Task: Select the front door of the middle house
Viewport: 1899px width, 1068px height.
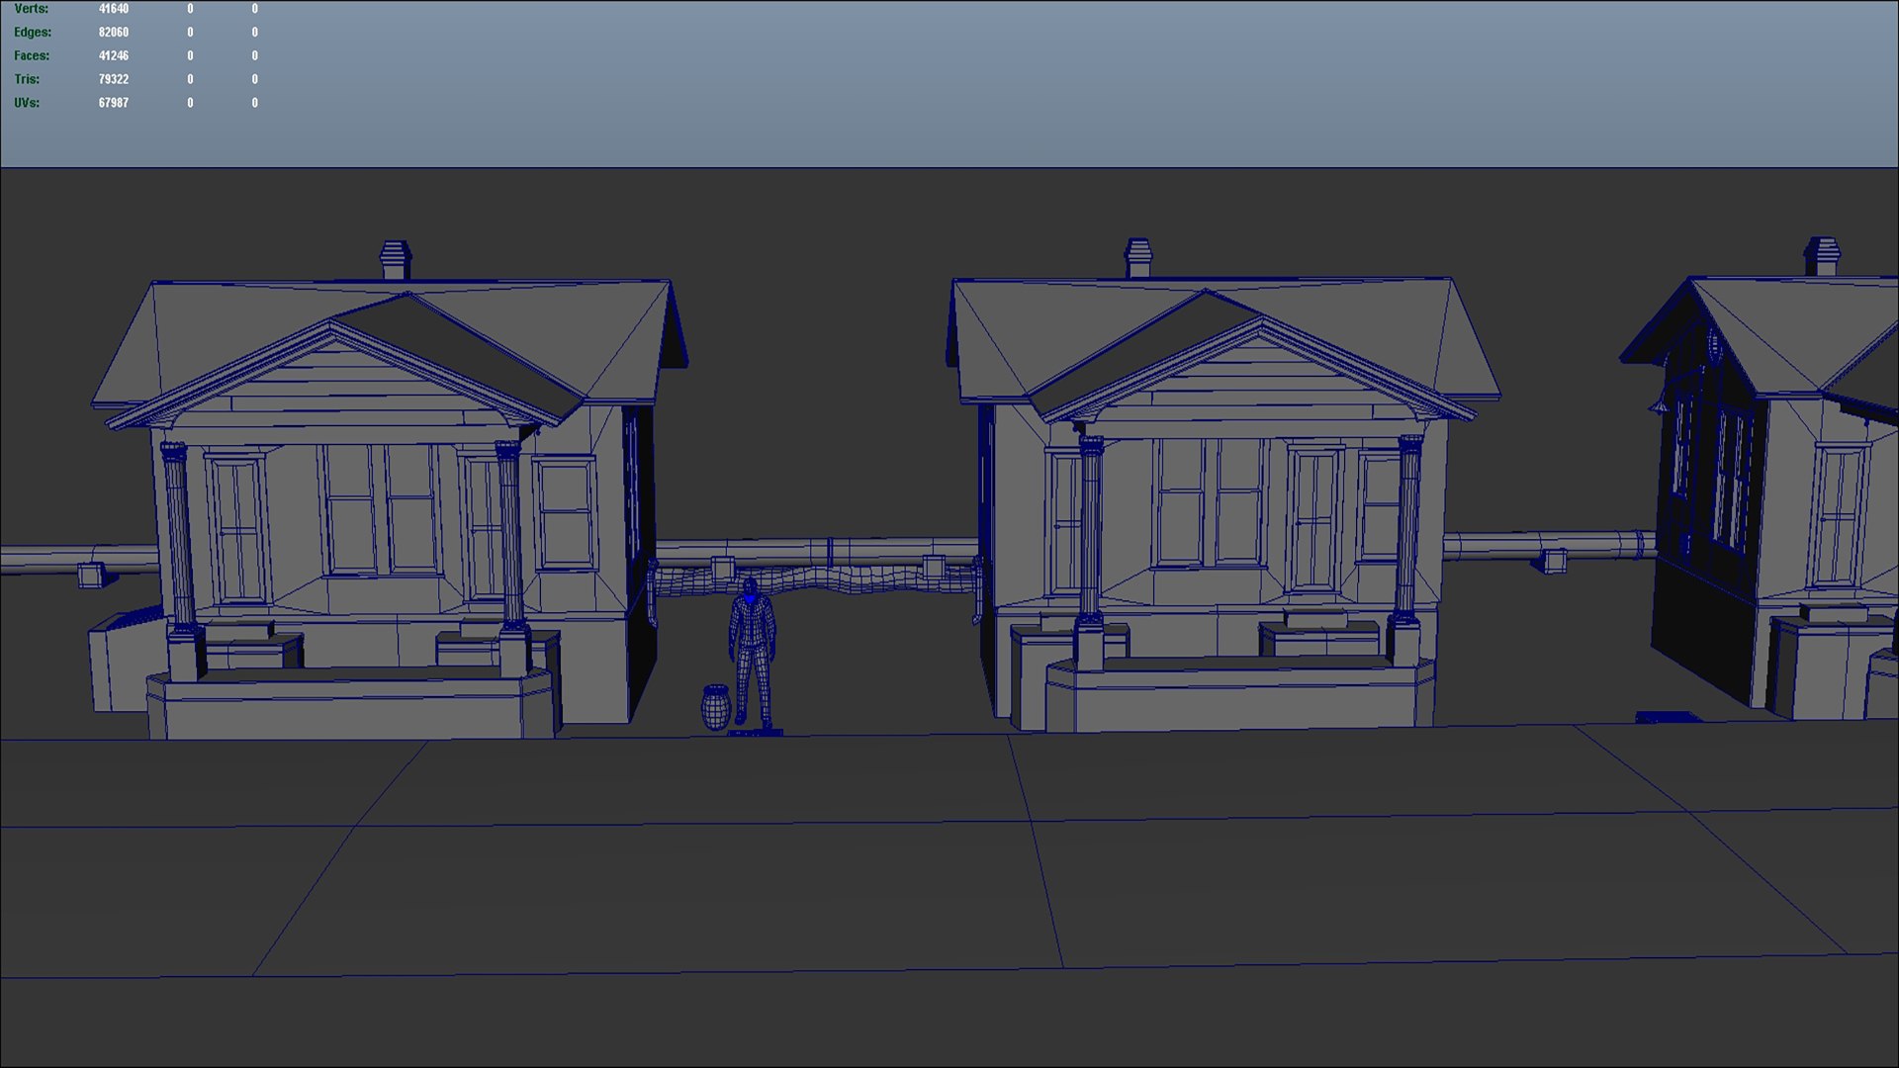Action: pyautogui.click(x=1314, y=519)
